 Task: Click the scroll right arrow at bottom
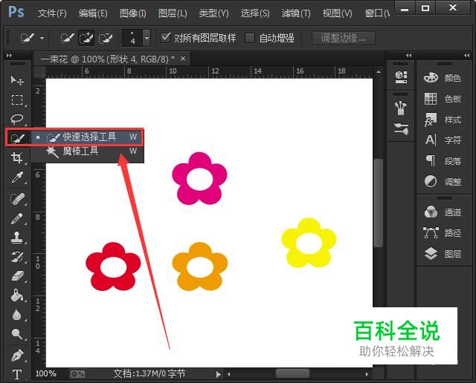point(367,374)
